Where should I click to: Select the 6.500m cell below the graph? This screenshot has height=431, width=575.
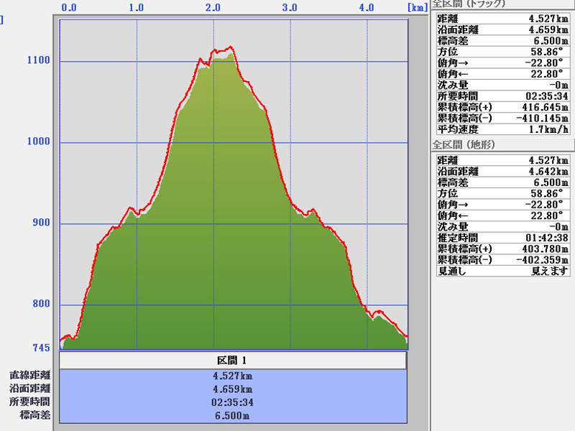pos(233,415)
